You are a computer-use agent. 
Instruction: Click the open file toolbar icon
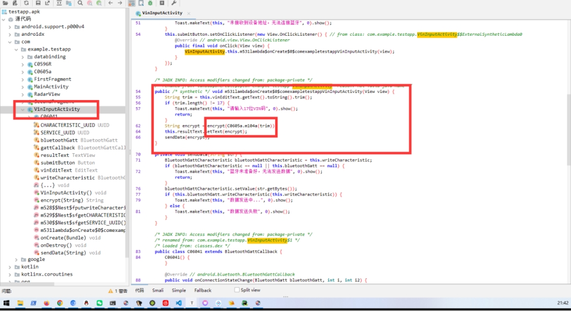click(5, 3)
